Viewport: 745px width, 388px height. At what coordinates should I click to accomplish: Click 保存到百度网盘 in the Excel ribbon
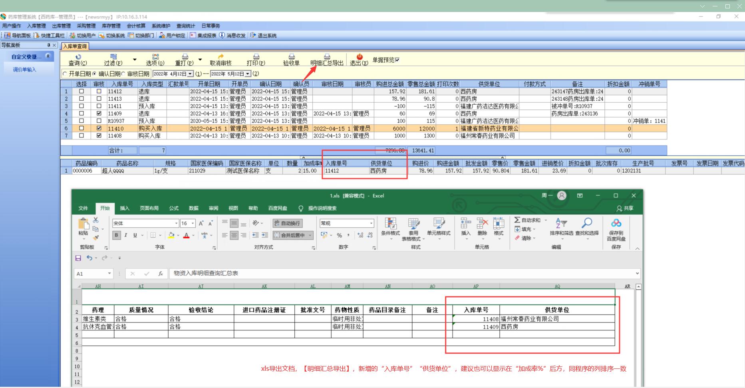(x=616, y=230)
